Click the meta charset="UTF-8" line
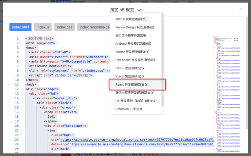This screenshot has width=251, height=156. (x=49, y=52)
